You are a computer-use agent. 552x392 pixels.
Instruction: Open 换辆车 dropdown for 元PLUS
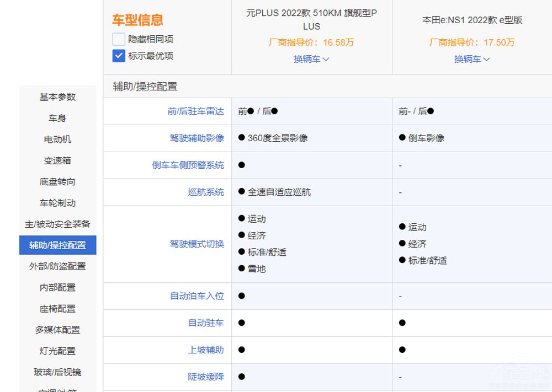(x=311, y=59)
